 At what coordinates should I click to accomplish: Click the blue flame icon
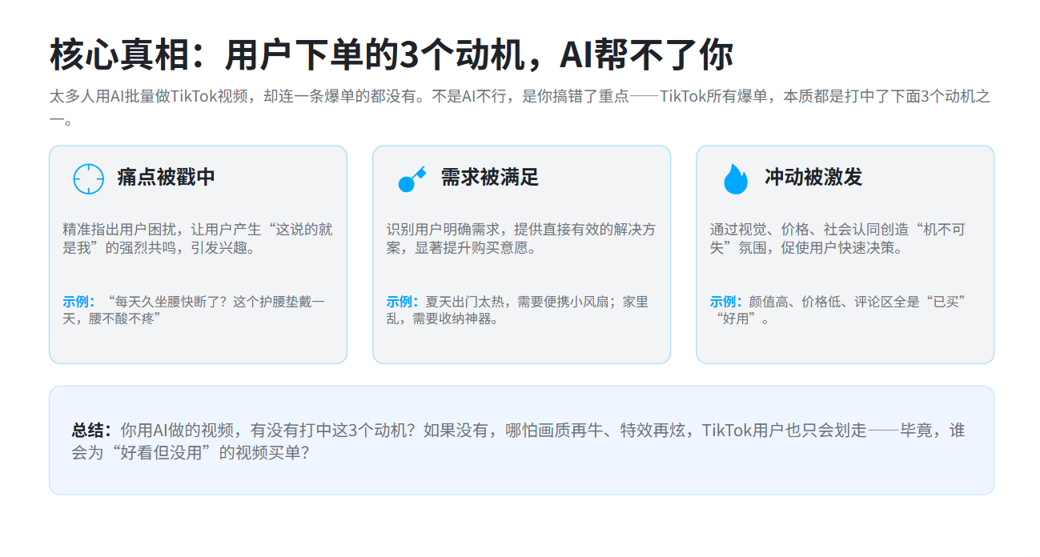pyautogui.click(x=735, y=178)
